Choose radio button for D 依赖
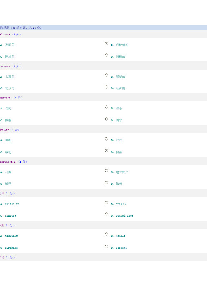 click(x=106, y=182)
